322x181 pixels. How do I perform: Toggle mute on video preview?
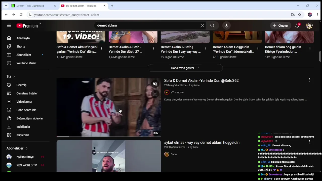(x=155, y=84)
